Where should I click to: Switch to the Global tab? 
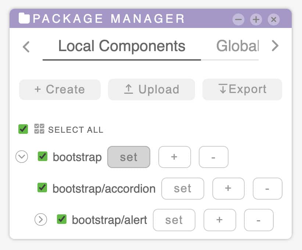pyautogui.click(x=237, y=46)
